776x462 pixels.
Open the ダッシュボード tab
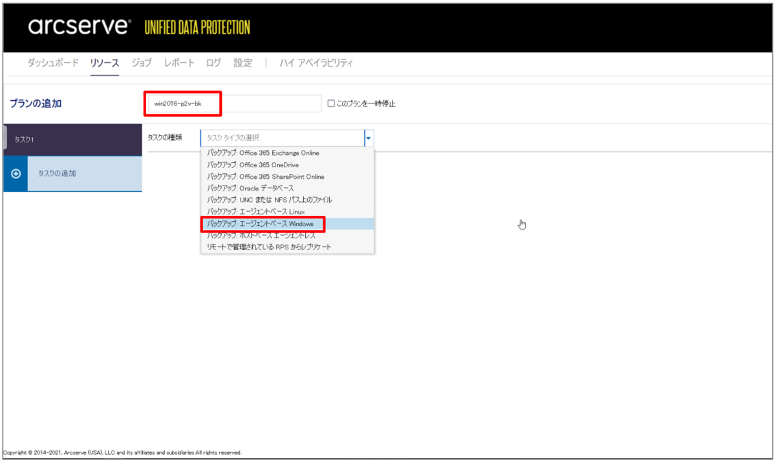[53, 63]
